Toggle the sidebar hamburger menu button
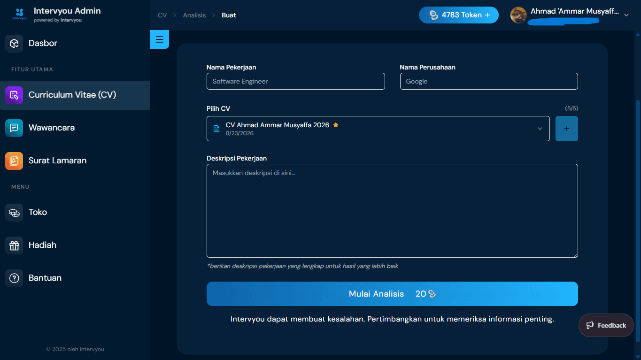The height and width of the screenshot is (360, 641). [x=160, y=39]
